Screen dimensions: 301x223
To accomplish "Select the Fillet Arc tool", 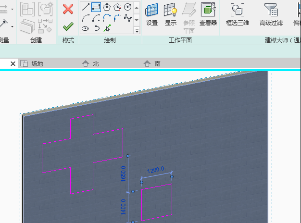I will pyautogui.click(x=117, y=18).
